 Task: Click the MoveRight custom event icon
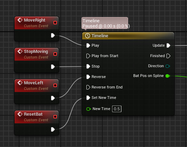[20, 20]
